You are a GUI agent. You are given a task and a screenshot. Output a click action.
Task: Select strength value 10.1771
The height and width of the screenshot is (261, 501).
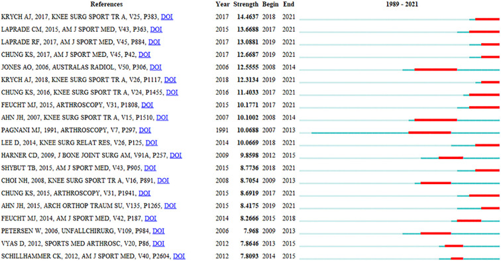pyautogui.click(x=248, y=105)
